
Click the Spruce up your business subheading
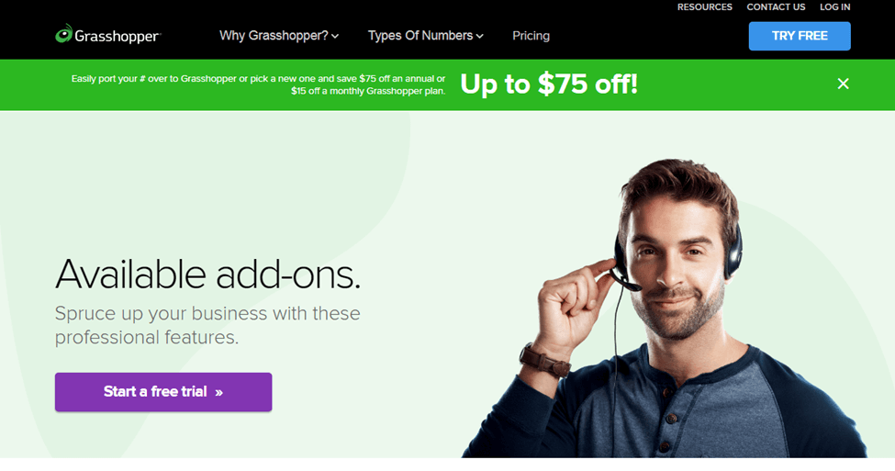pyautogui.click(x=207, y=325)
